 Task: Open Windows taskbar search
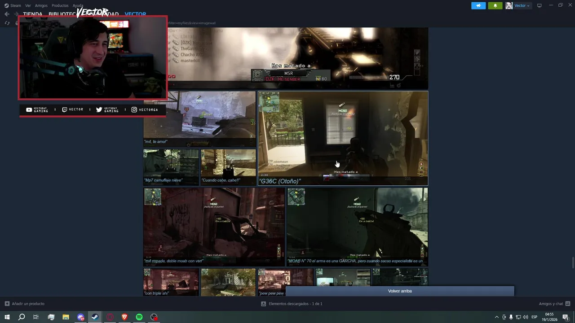tap(22, 317)
